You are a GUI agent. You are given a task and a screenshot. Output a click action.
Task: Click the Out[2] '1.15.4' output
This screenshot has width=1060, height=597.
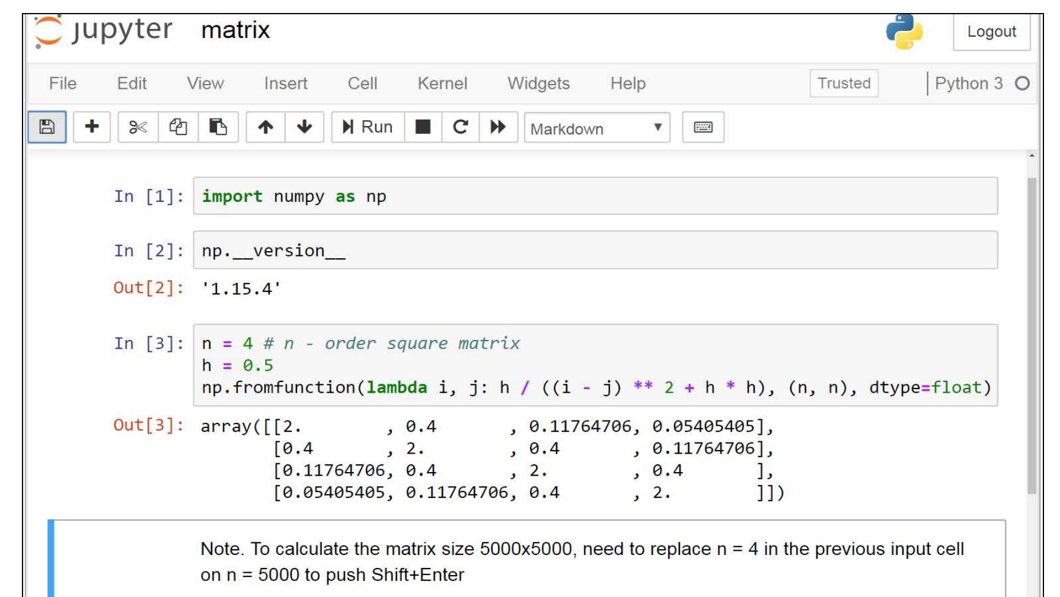pyautogui.click(x=241, y=289)
